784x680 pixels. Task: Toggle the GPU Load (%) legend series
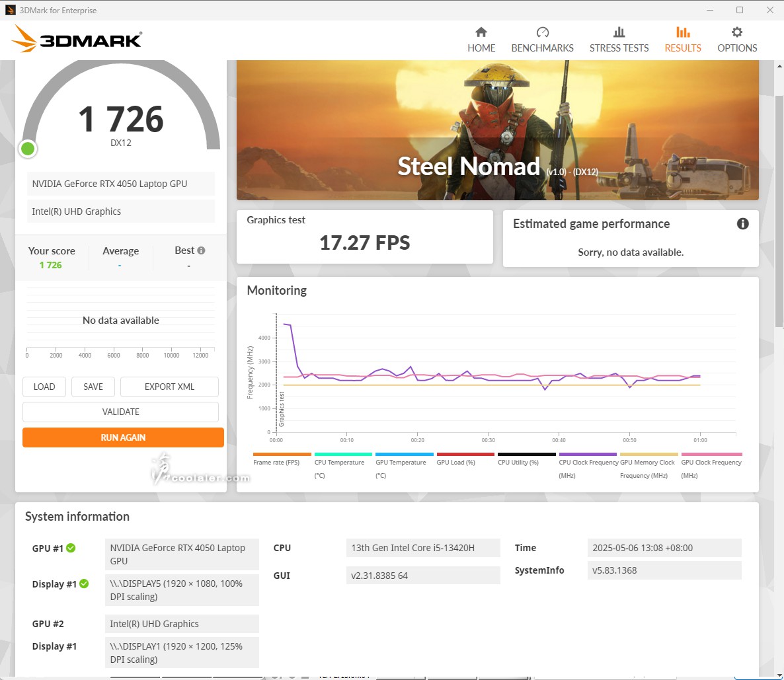[x=465, y=460]
